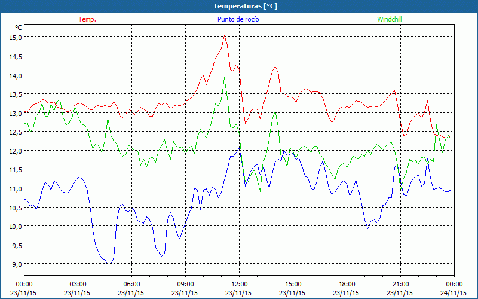Click the 11,5 y-axis value
Screen dimensions: 478x299
click(x=16, y=170)
